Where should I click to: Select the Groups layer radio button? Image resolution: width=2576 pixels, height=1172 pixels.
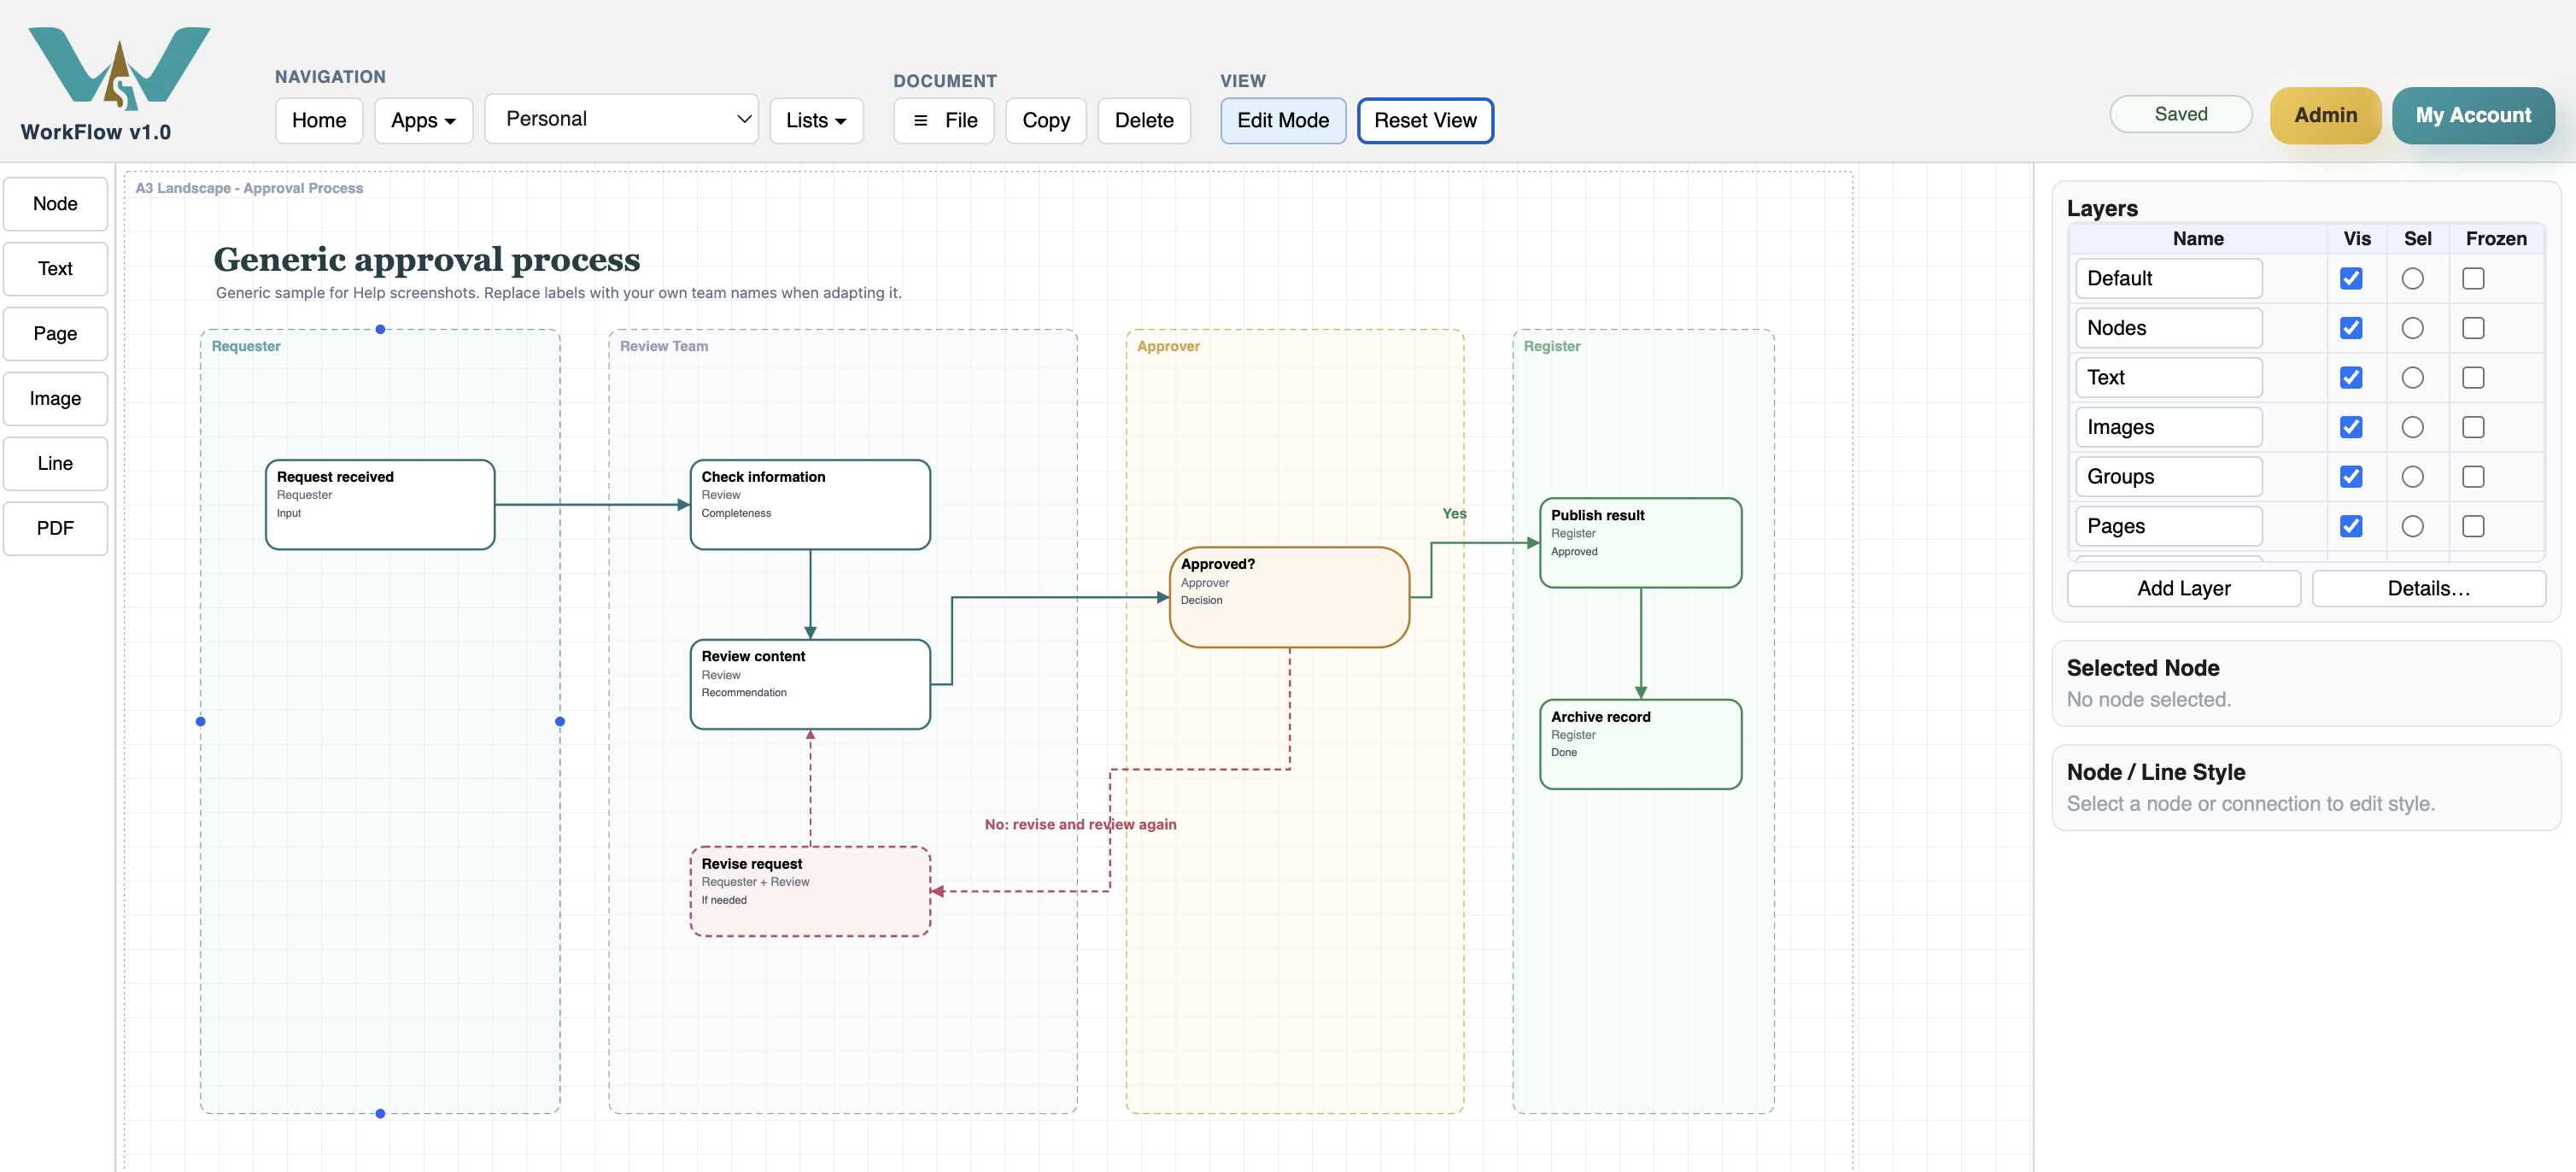tap(2412, 477)
